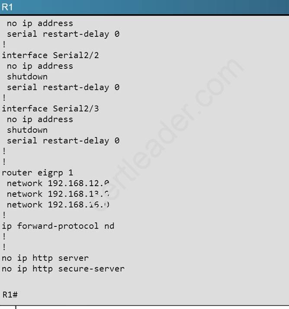Click 'shutdown' under interface Serial2/3
This screenshot has height=309, width=289.
27,130
